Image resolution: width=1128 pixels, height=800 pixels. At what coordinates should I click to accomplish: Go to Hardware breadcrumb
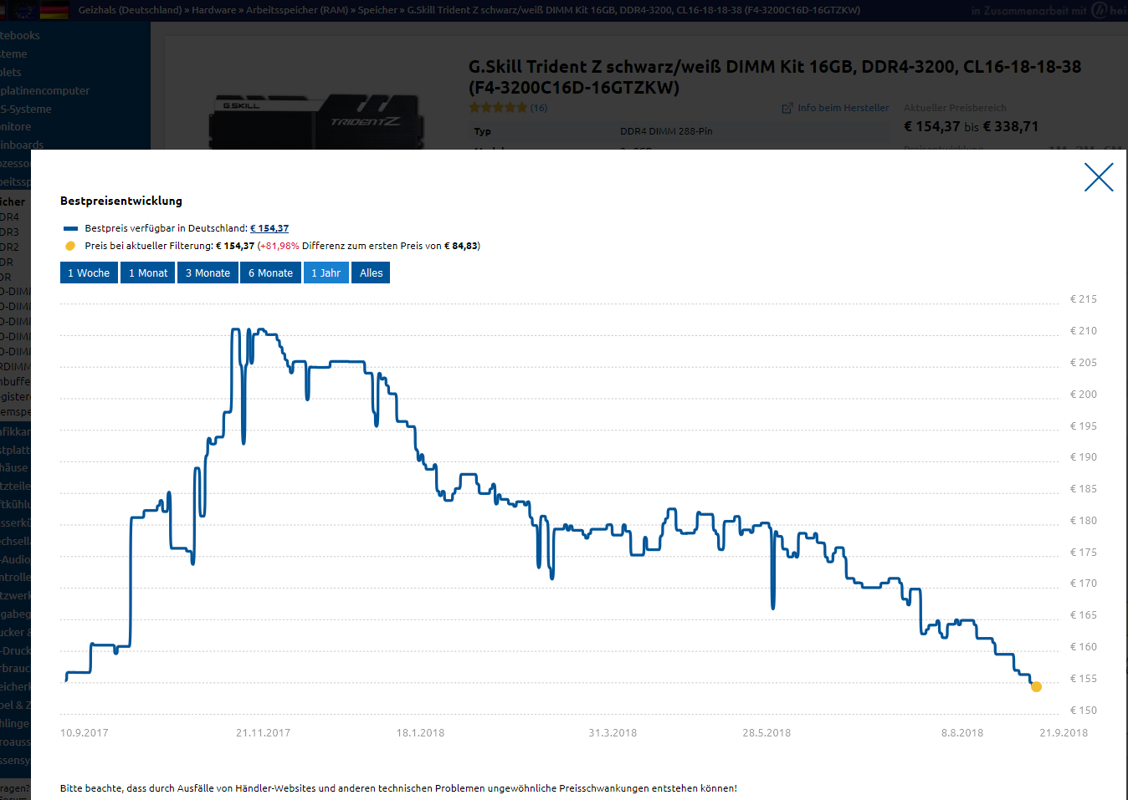tap(214, 10)
